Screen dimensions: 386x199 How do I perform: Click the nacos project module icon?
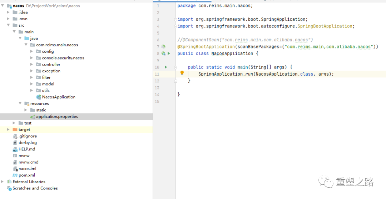click(9, 6)
